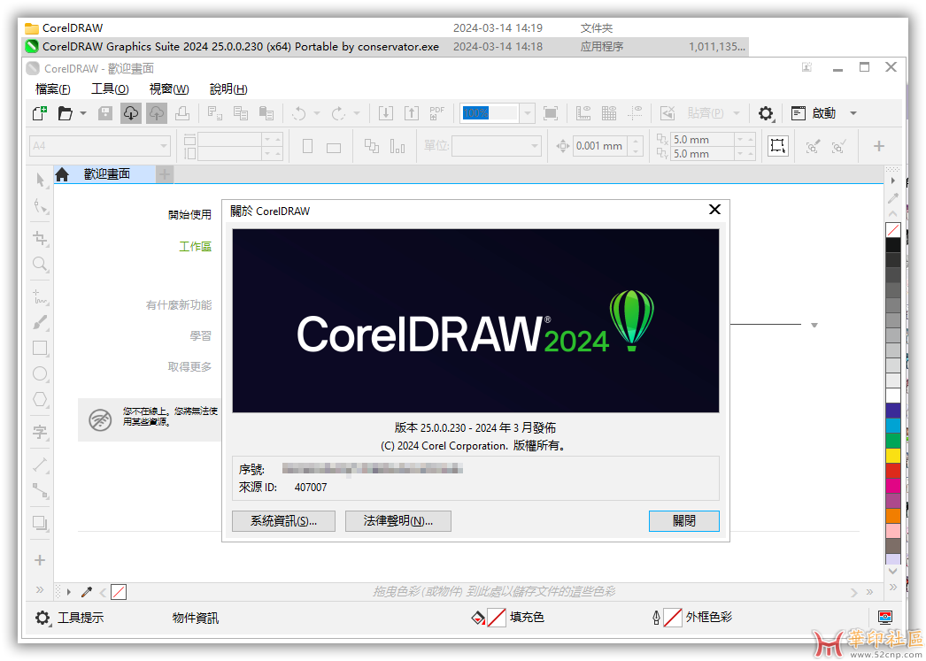Image resolution: width=926 pixels, height=661 pixels.
Task: Select the Polygon tool
Action: (x=40, y=400)
